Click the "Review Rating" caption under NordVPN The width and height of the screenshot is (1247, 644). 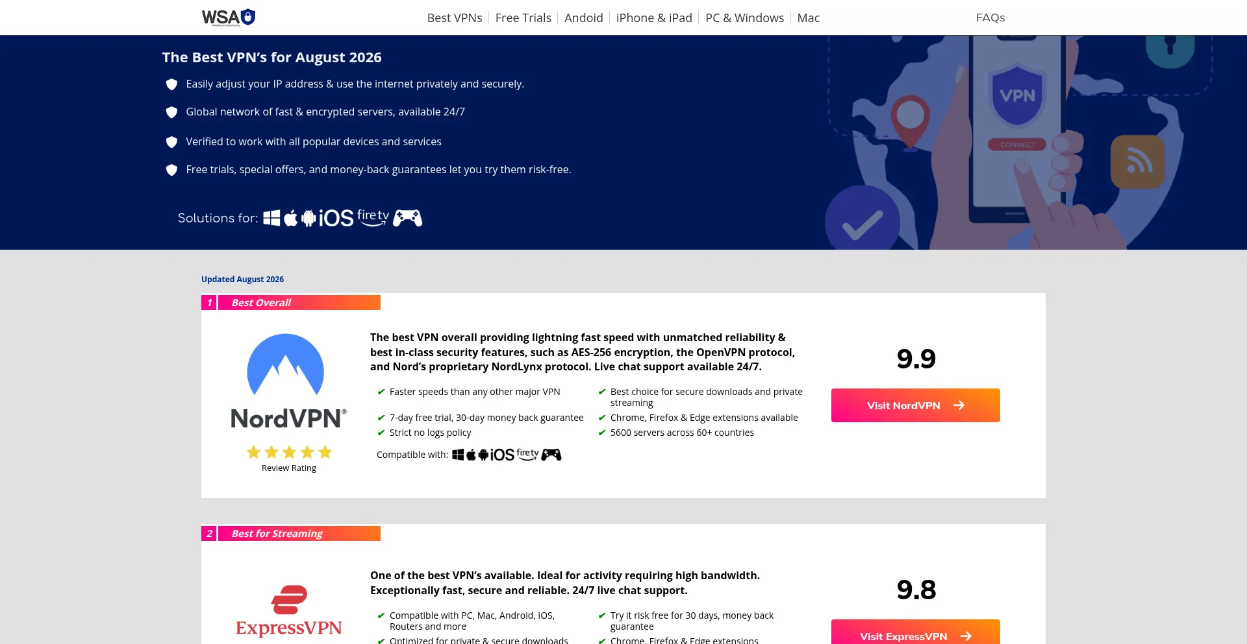(x=289, y=468)
